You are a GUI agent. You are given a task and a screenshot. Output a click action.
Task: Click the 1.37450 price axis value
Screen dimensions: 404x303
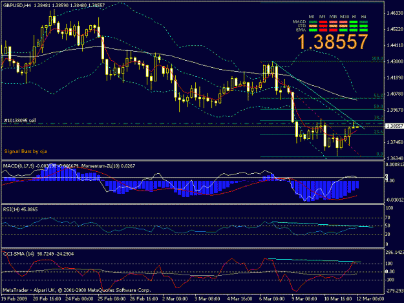[x=395, y=142]
